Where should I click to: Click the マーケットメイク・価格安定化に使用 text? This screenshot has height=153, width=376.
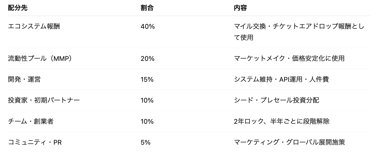pos(289,58)
